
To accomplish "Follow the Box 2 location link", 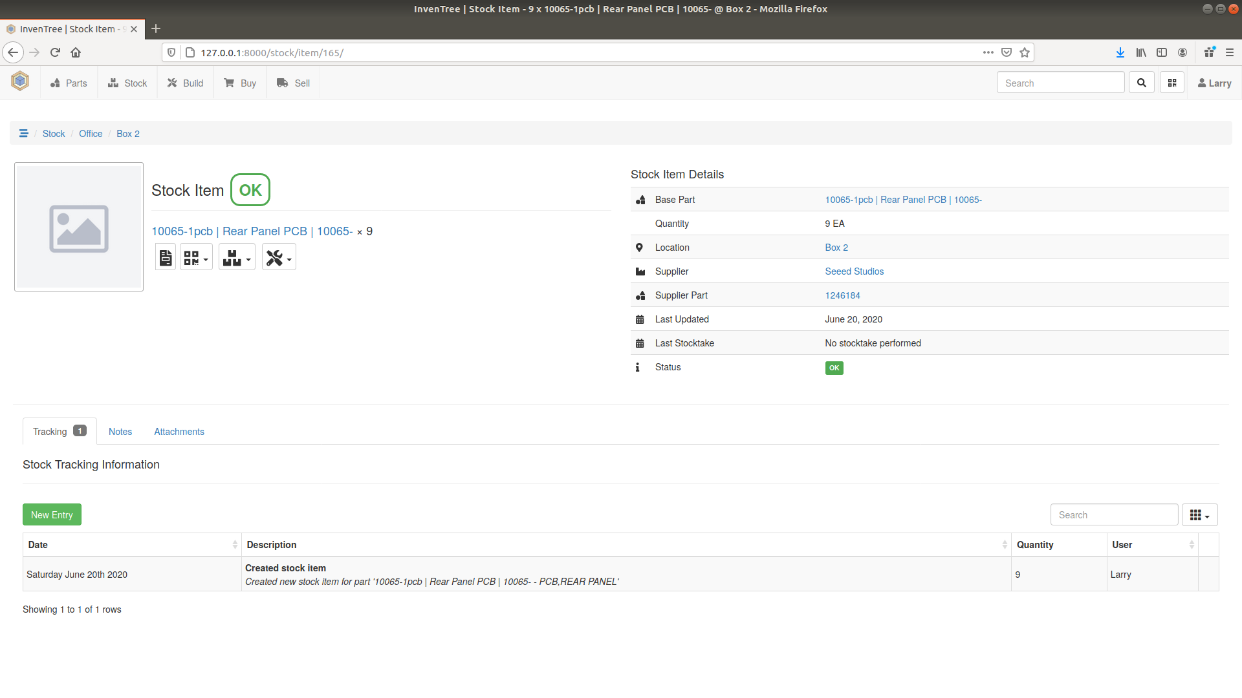I will coord(836,248).
